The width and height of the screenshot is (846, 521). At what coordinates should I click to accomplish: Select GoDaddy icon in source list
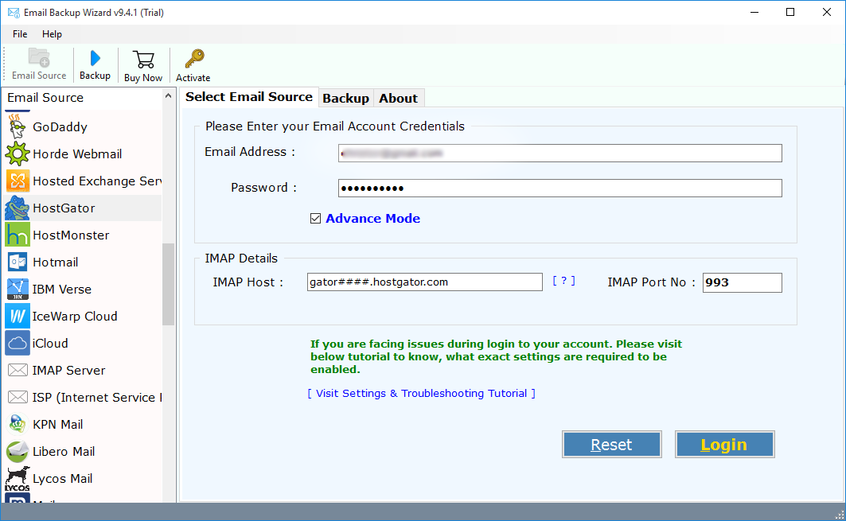[x=18, y=126]
